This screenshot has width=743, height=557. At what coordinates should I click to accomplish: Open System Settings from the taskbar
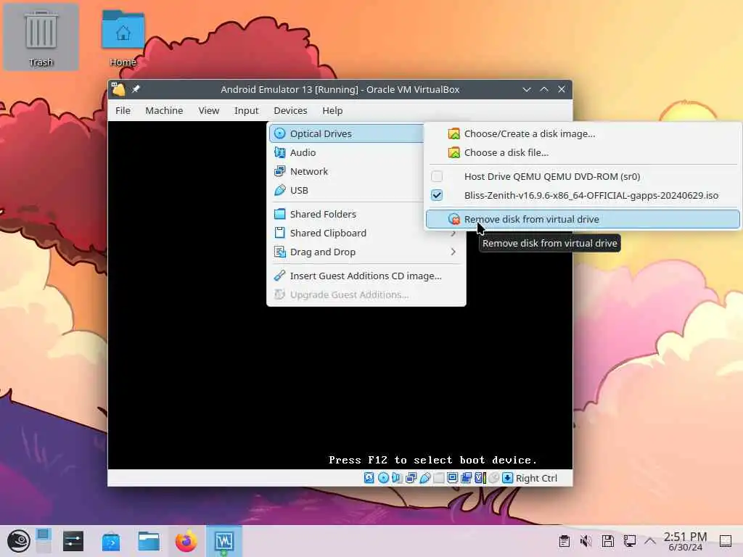coord(73,541)
